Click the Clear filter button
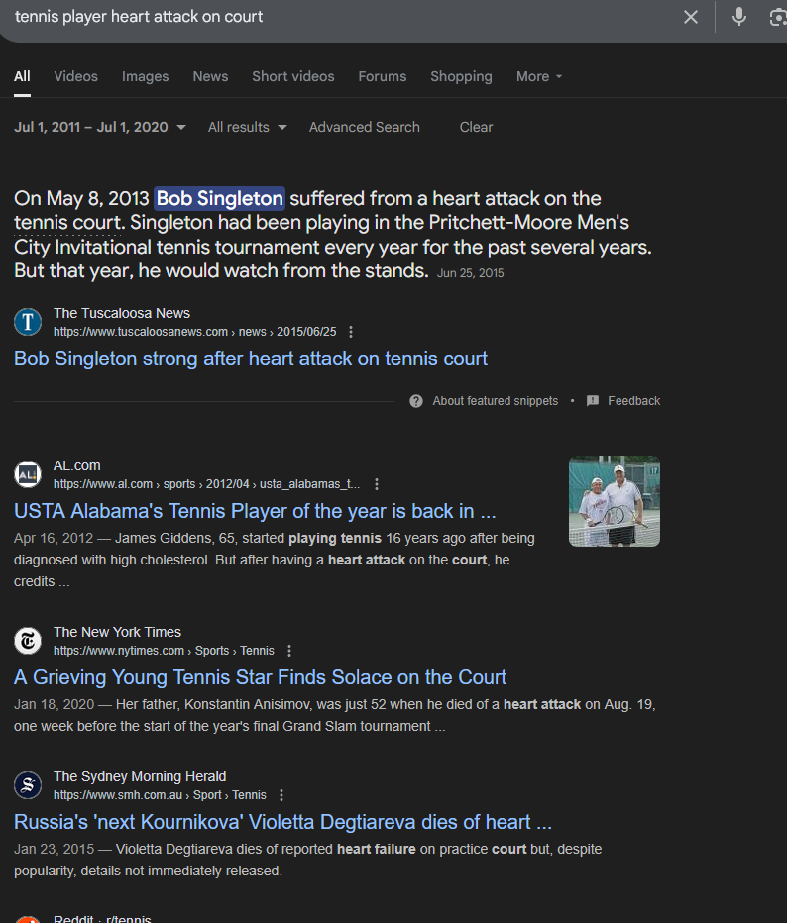 tap(476, 127)
